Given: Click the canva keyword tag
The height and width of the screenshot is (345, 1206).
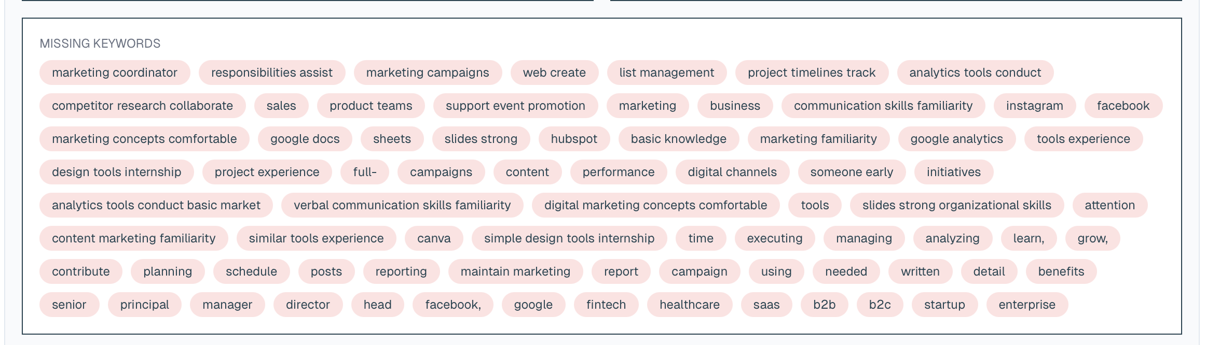Looking at the screenshot, I should coord(434,238).
